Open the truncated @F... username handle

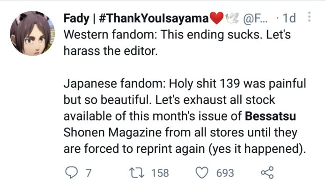[x=256, y=18]
